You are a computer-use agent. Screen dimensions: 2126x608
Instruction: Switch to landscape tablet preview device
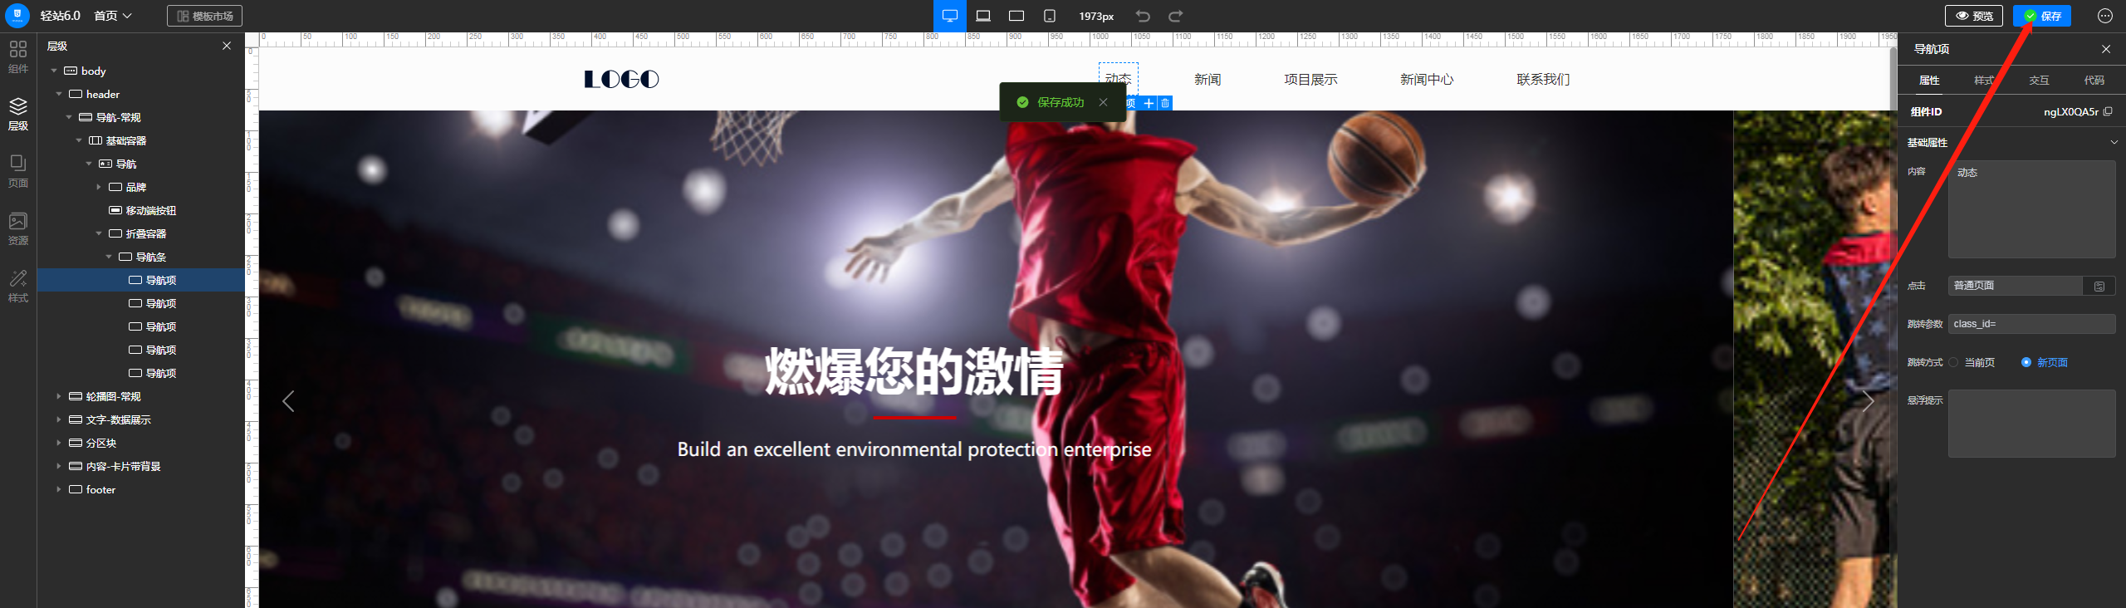pyautogui.click(x=1016, y=16)
